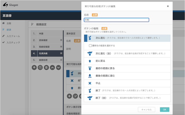Select 中止 button type

coord(127,83)
